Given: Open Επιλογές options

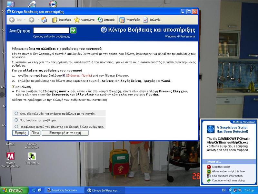Looking at the screenshot, I should 152,20.
